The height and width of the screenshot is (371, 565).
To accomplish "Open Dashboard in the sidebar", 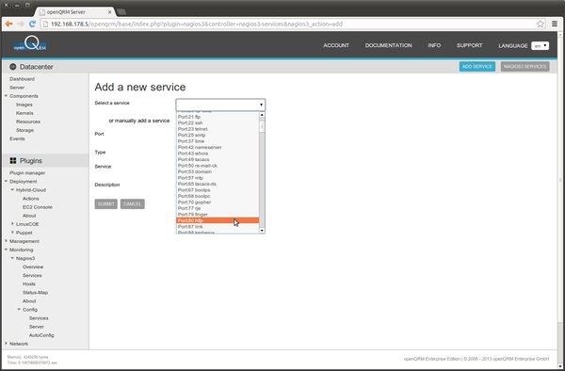I will click(22, 79).
